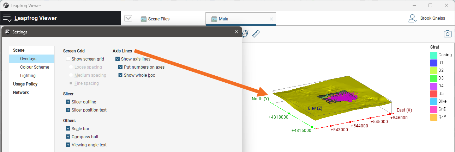Toggle the Show whole box checkbox
The width and height of the screenshot is (455, 152).
[120, 75]
